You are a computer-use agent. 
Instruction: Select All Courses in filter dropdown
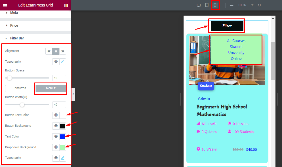(236, 41)
